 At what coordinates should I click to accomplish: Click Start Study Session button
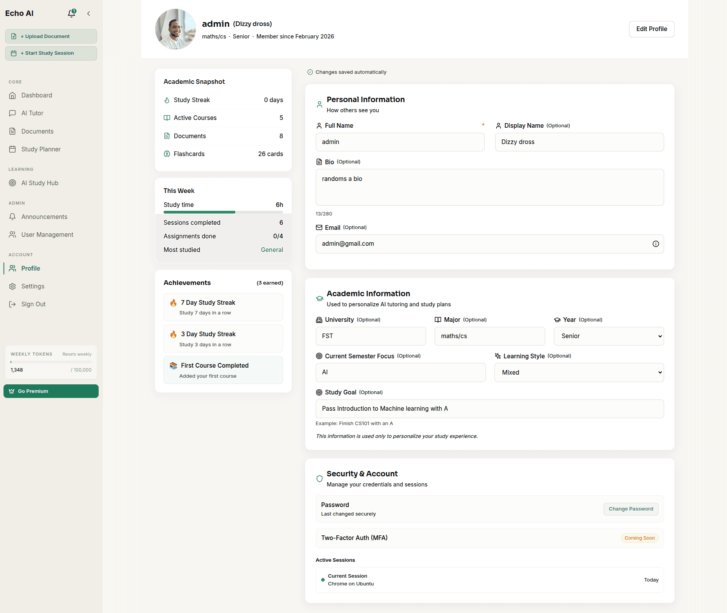coord(51,53)
